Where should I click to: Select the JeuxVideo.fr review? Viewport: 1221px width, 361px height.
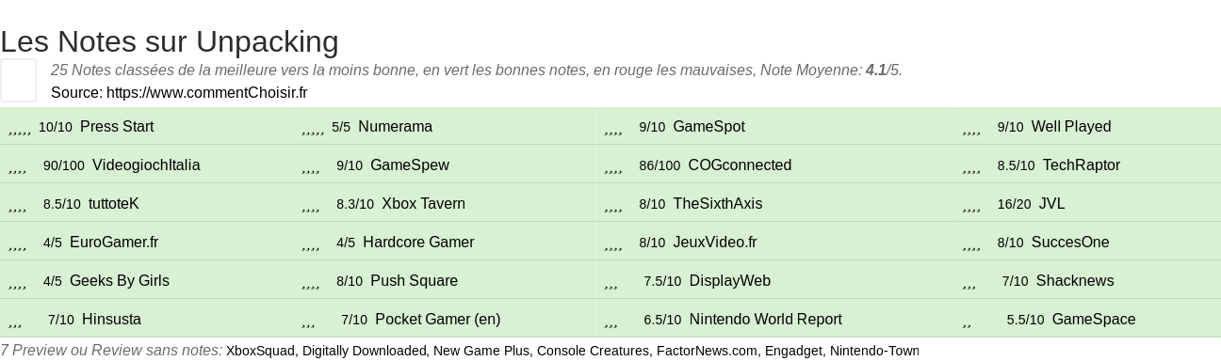pos(715,243)
